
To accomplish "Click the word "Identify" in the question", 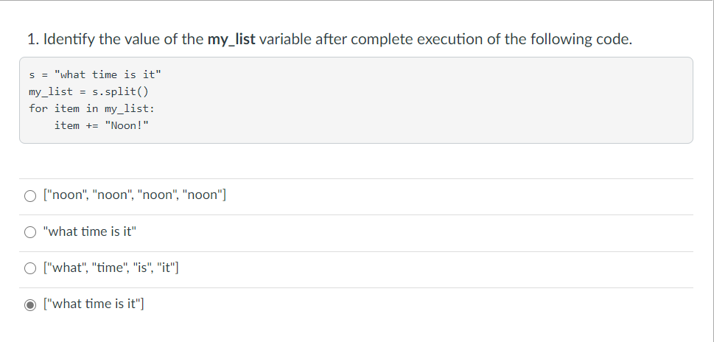I will (69, 40).
